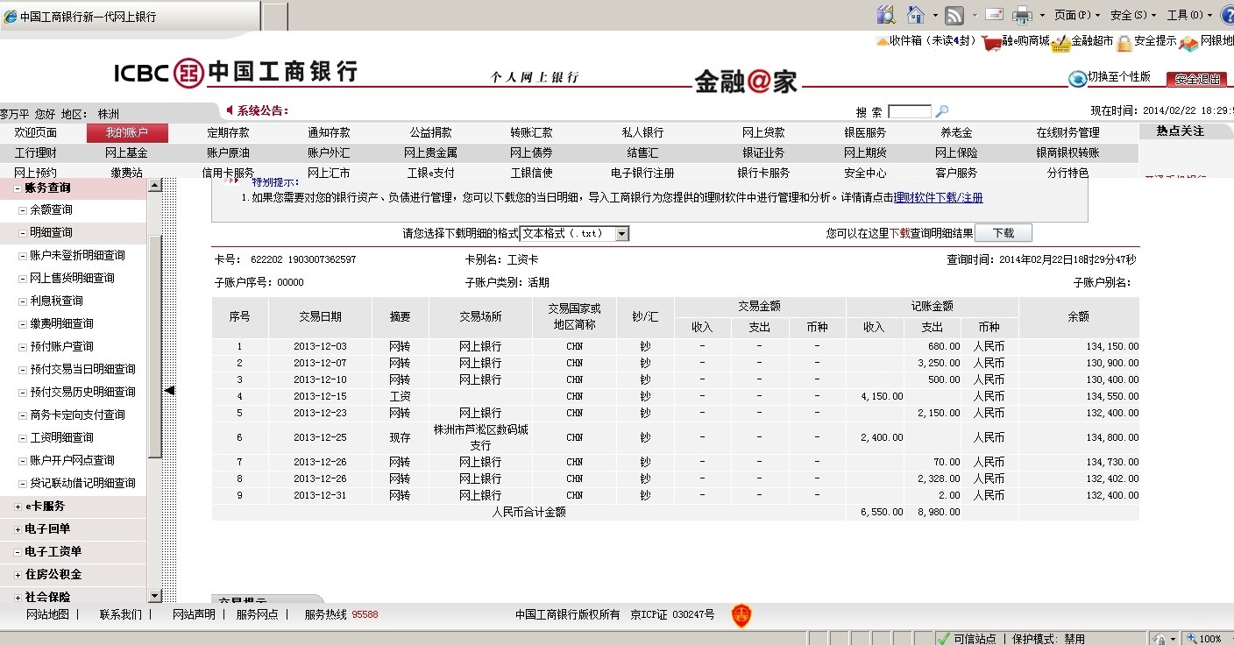Open the 收件箱 inbox envelope icon
Viewport: 1234px width, 645px height.
[x=883, y=41]
